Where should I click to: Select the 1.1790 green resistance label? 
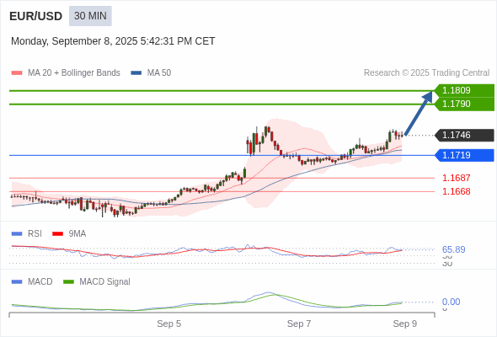click(x=464, y=104)
